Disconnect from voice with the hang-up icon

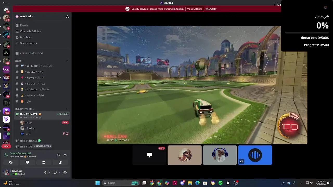pyautogui.click(x=65, y=155)
